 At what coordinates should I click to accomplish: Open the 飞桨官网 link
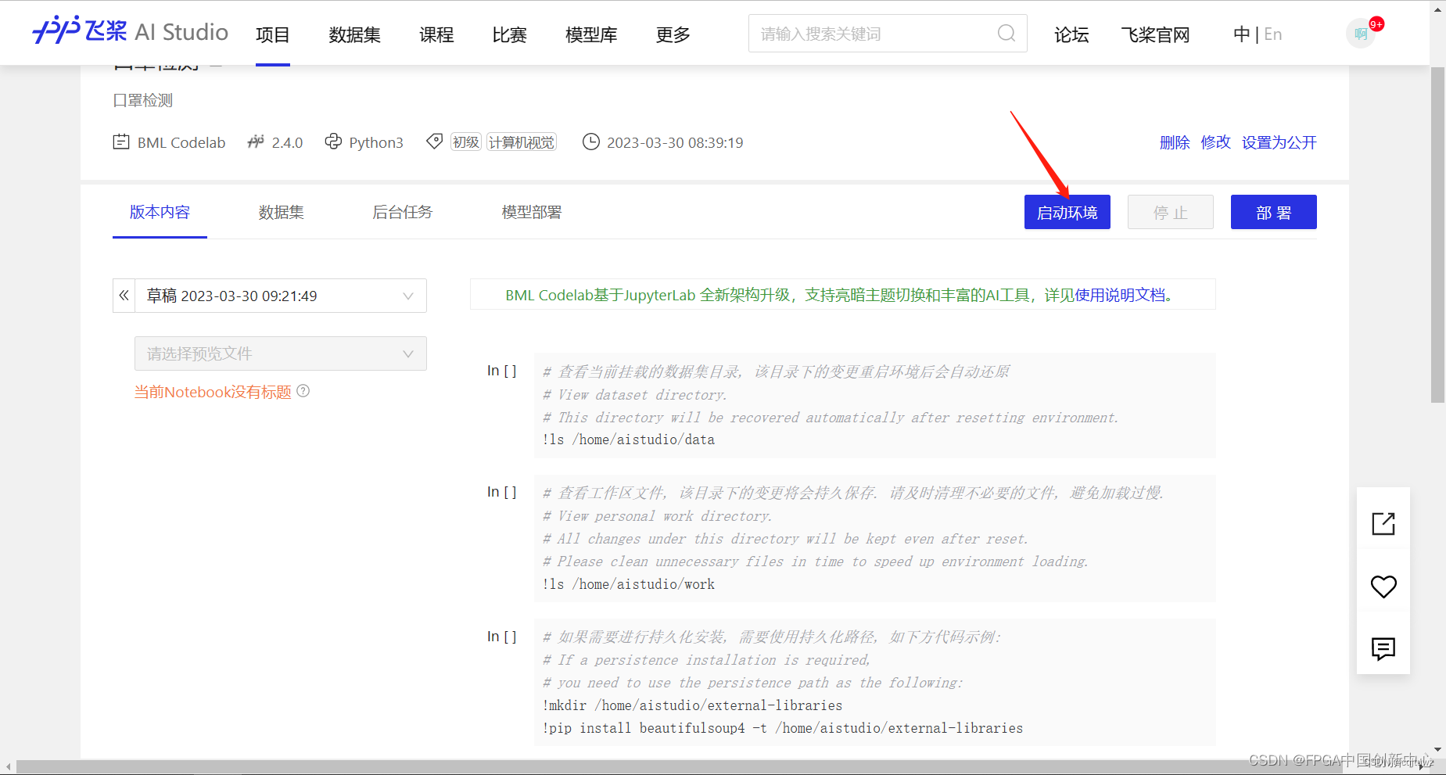1155,34
